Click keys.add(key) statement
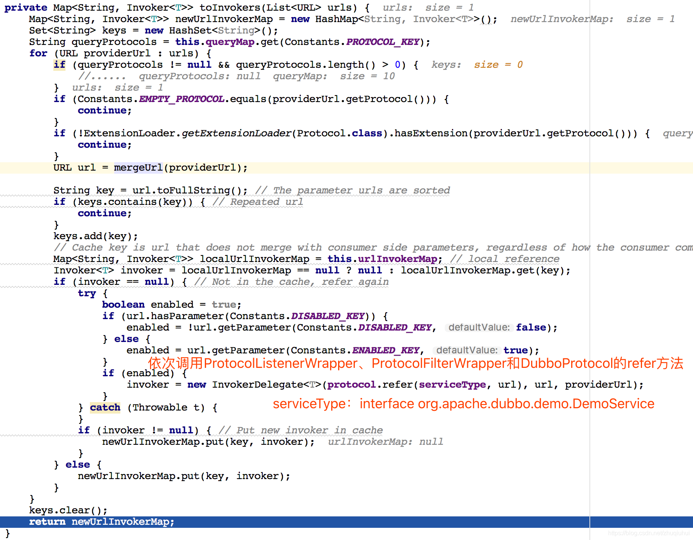The width and height of the screenshot is (693, 540). tap(96, 236)
